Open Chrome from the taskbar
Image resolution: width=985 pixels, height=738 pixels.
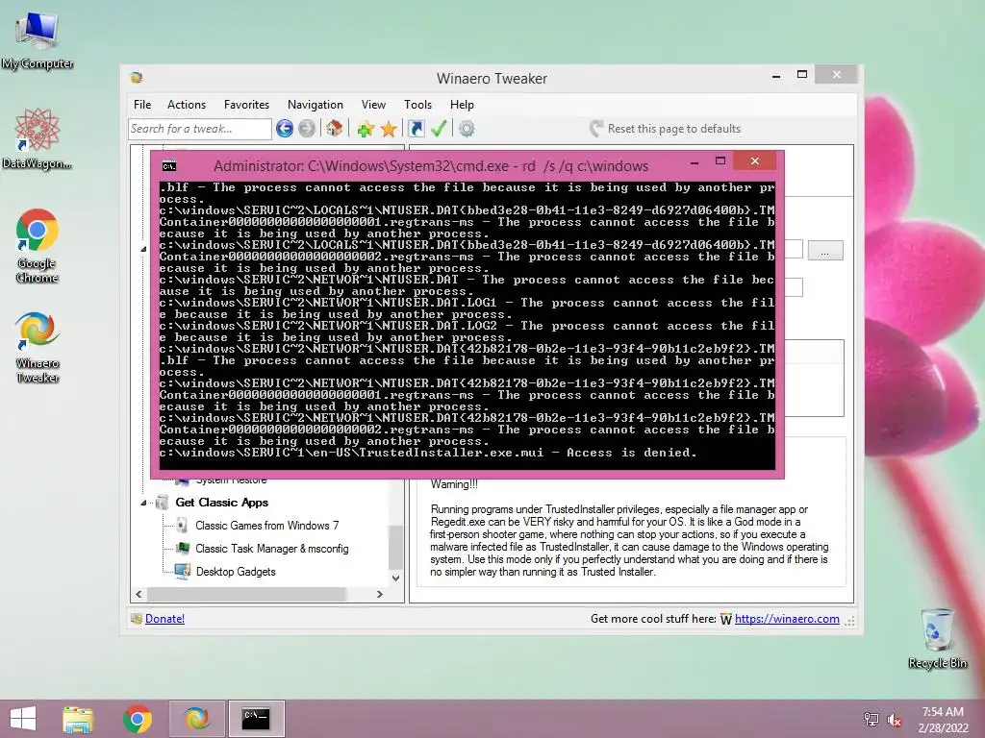coord(137,719)
